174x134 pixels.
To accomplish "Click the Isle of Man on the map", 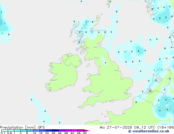I will (x=88, y=65).
